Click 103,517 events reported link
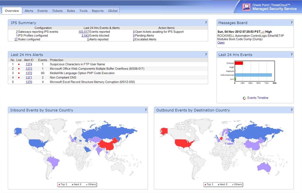The image size is (302, 193). [84, 32]
